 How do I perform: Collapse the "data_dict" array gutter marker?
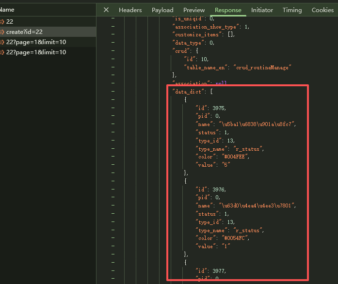click(x=113, y=92)
